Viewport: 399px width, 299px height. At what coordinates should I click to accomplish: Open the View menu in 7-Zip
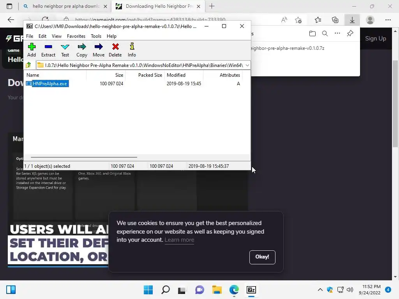pos(56,36)
